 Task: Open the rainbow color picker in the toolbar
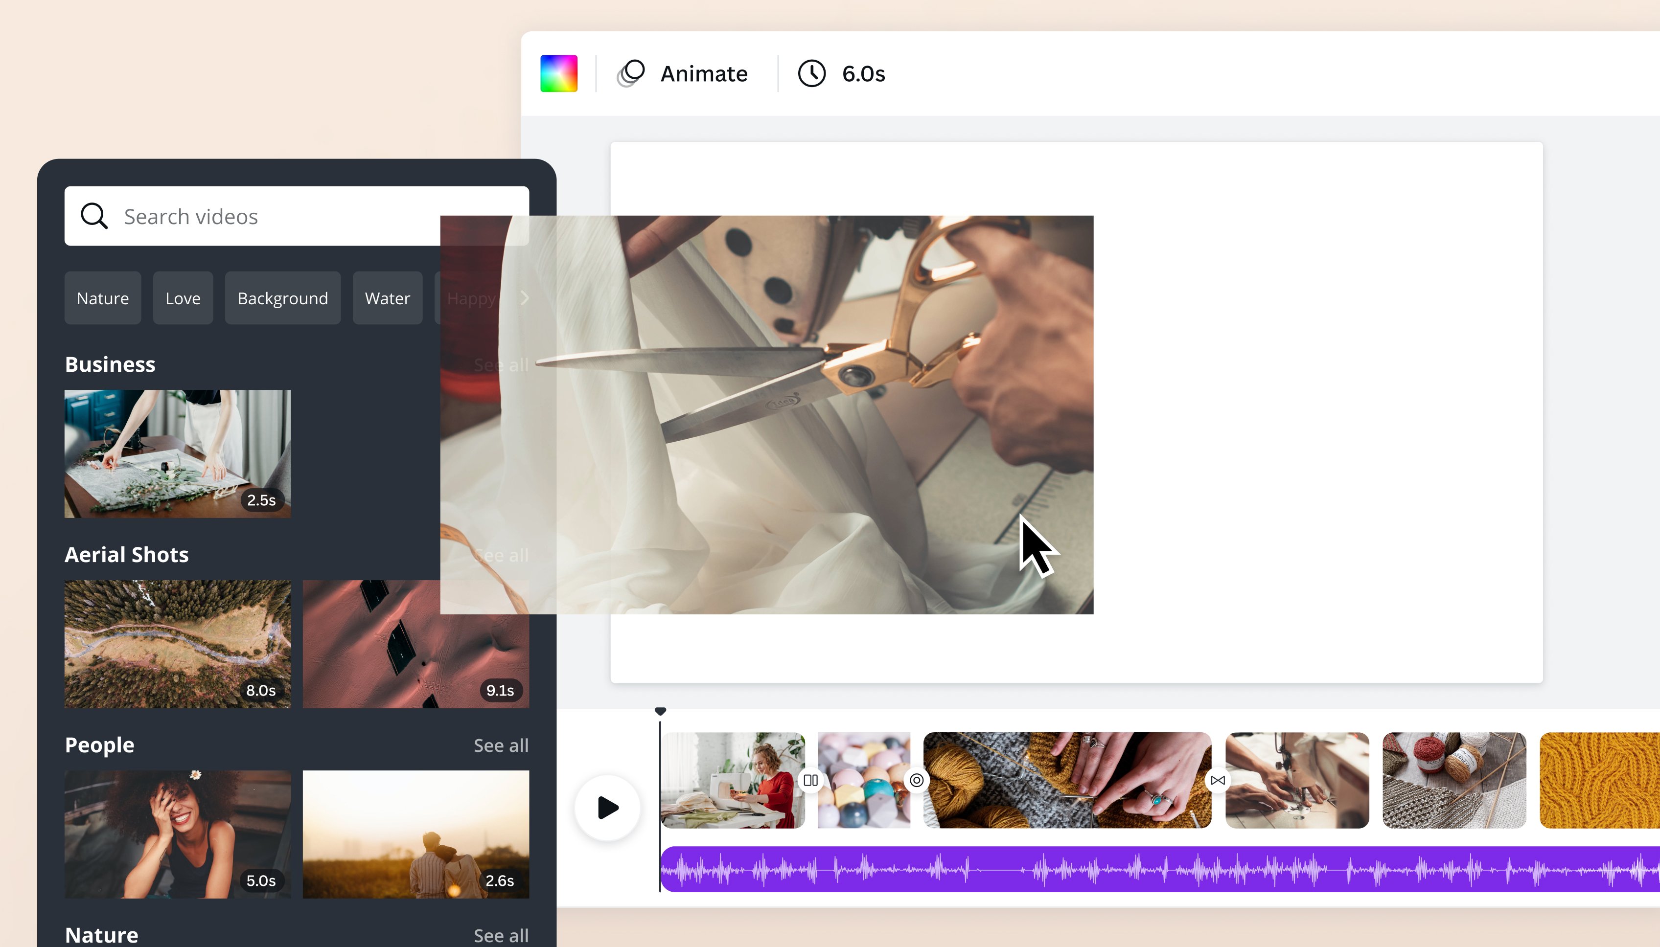[558, 72]
